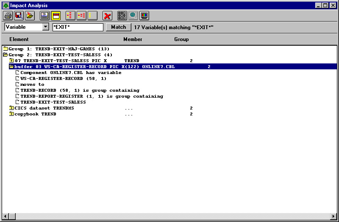Select the copybook TREND tree entry
The width and height of the screenshot is (339, 222).
pos(35,114)
